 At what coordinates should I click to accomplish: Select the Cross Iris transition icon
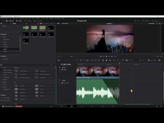click(x=37, y=86)
